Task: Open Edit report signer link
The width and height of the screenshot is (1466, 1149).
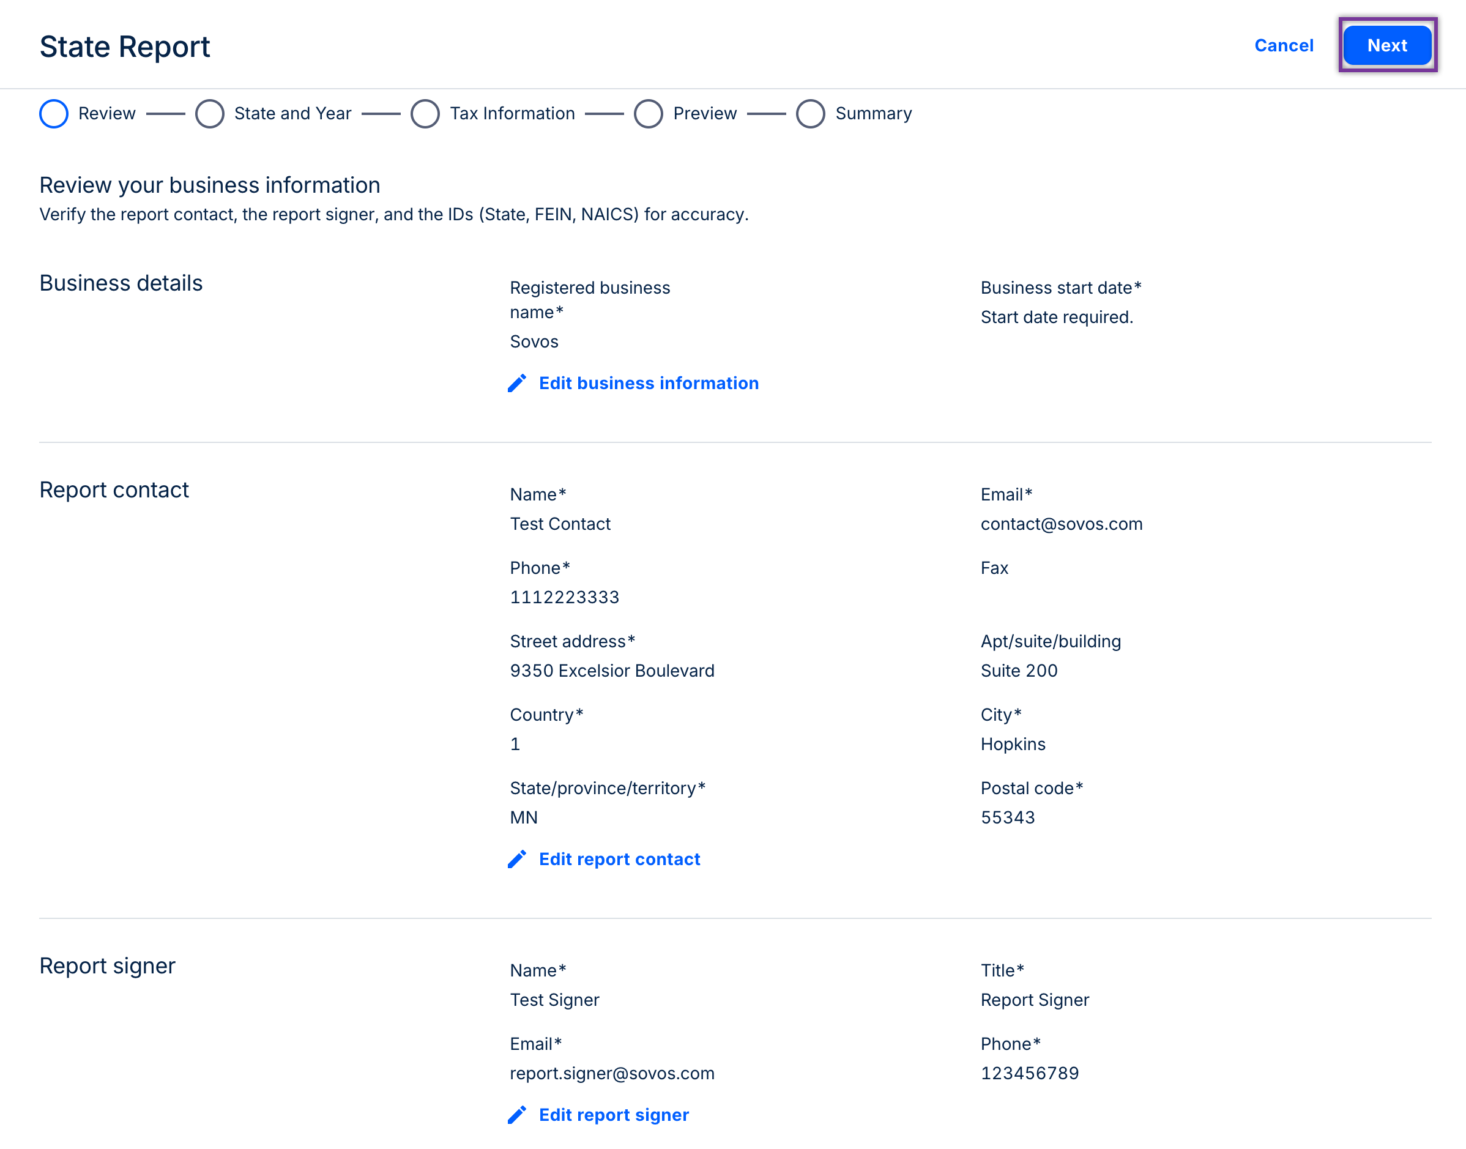Action: 614,1115
